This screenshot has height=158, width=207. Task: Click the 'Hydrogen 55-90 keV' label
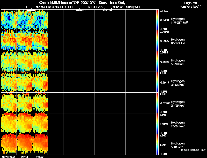[178, 62]
